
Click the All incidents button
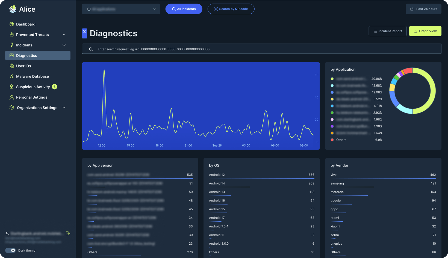click(x=184, y=9)
